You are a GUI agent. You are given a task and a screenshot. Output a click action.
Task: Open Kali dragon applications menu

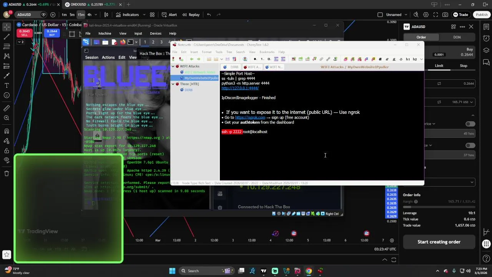click(86, 42)
